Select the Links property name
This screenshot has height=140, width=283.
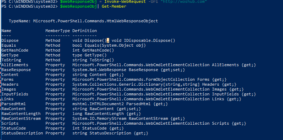(x=8, y=99)
